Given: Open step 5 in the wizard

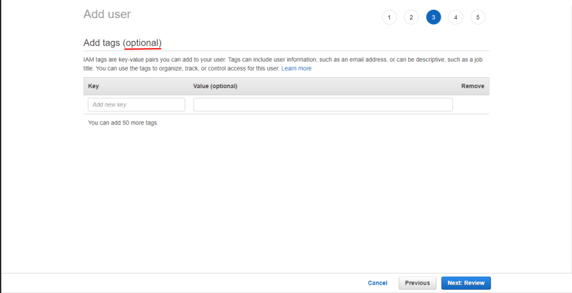Looking at the screenshot, I should click(x=478, y=17).
